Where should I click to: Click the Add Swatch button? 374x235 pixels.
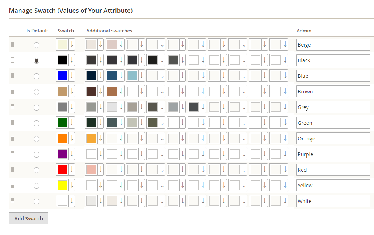(29, 218)
